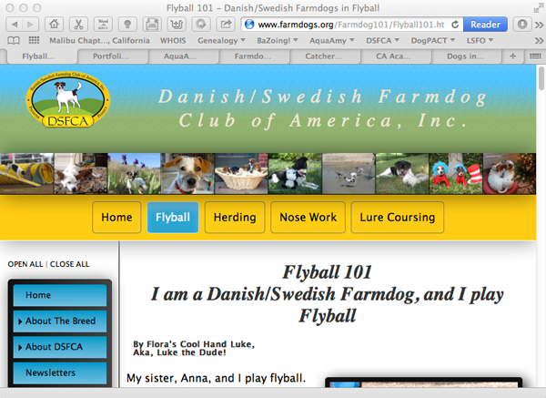Expand the About The Breed sidebar item
546x398 pixels.
tap(61, 321)
